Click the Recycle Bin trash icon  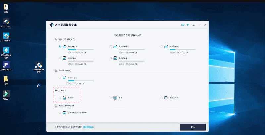64,98
